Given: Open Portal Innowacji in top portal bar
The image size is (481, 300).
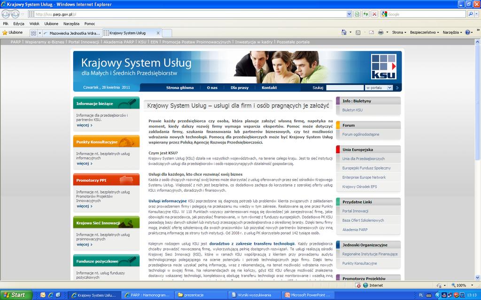Looking at the screenshot, I should click(x=84, y=42).
